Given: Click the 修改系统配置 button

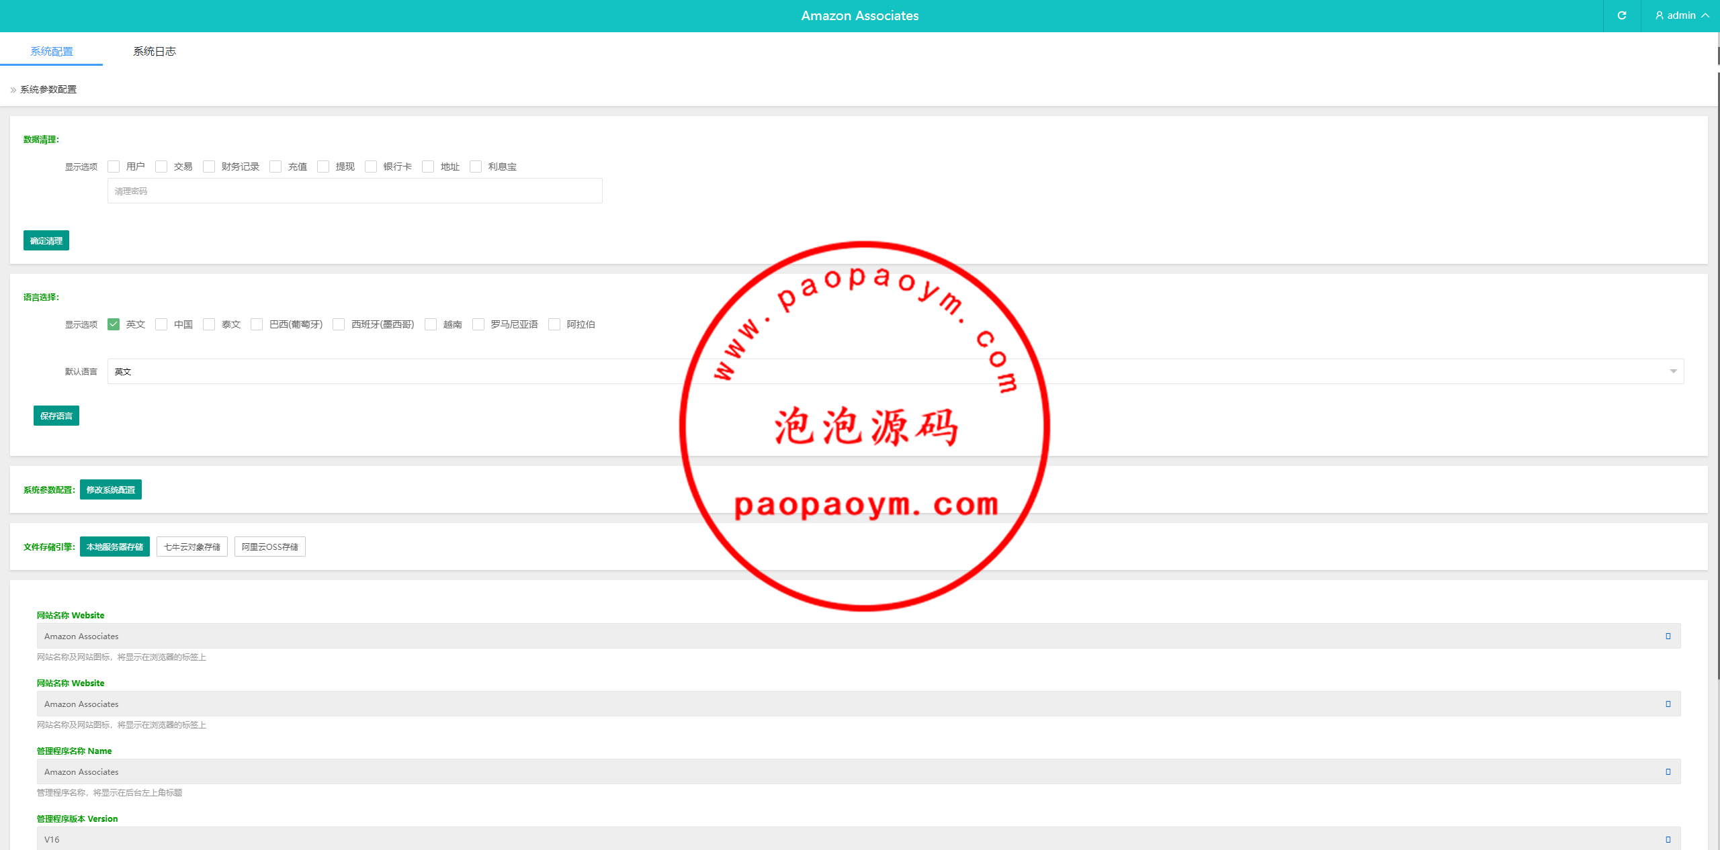Looking at the screenshot, I should click(111, 489).
